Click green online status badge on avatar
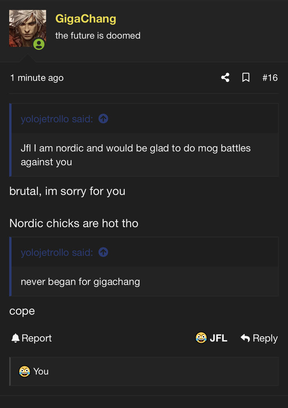 [39, 44]
